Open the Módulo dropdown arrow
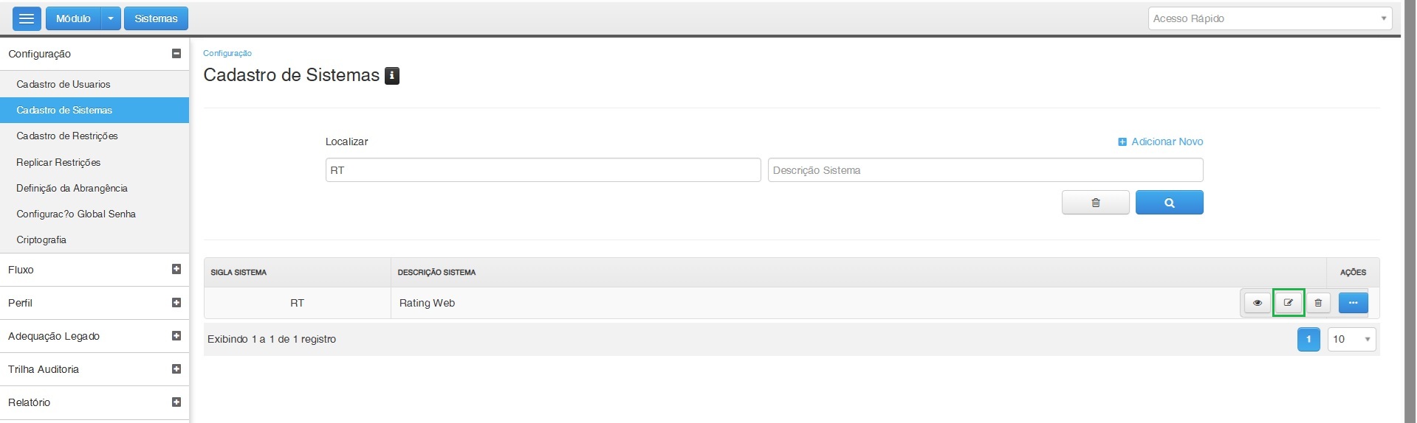Viewport: 1417px width, 423px height. [x=110, y=18]
